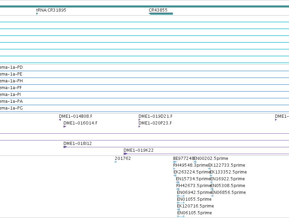Select the DME1-014B08.F arrow marker

click(60, 120)
